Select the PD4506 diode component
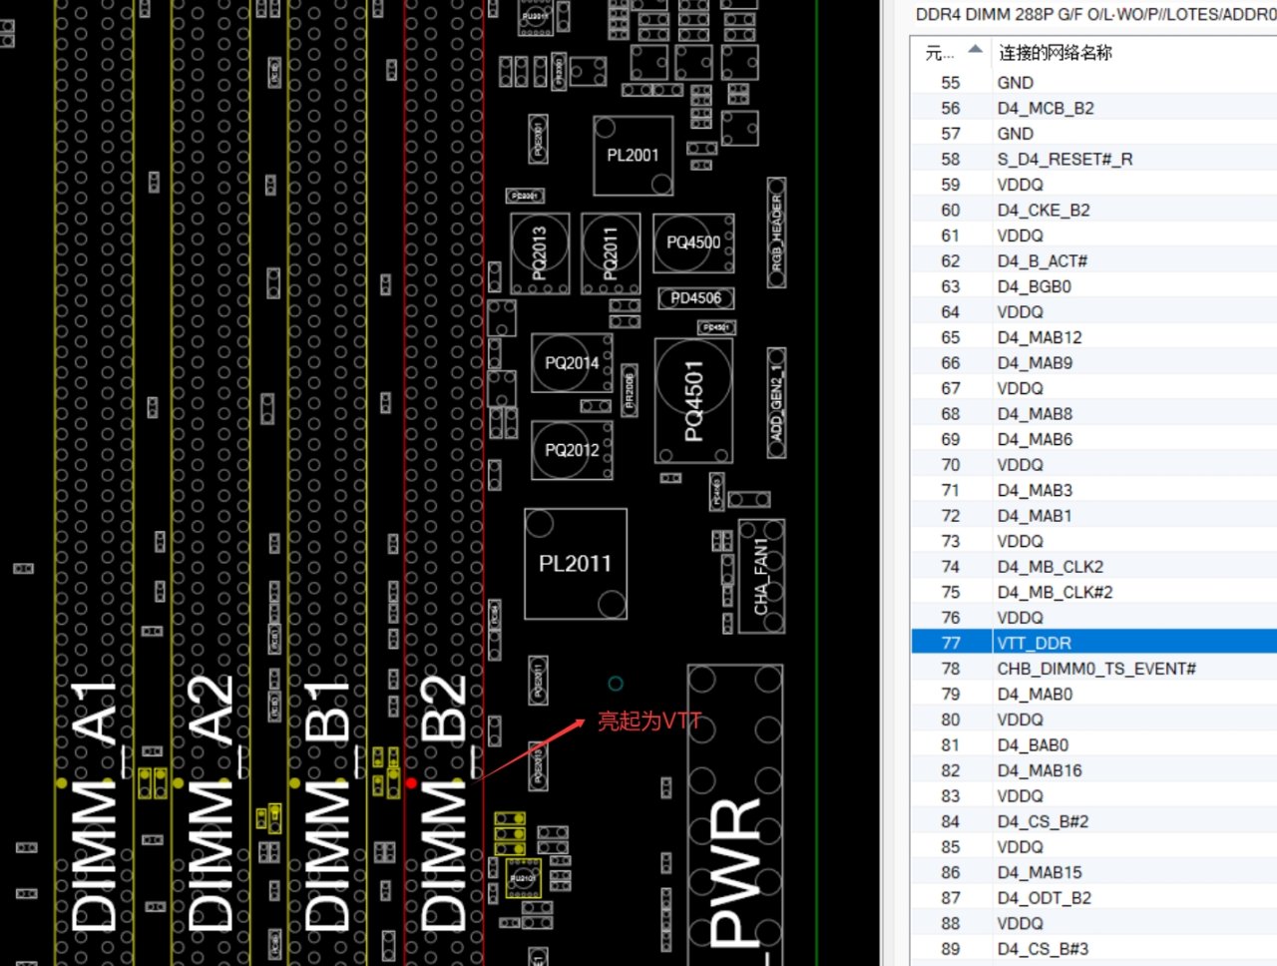 click(695, 298)
